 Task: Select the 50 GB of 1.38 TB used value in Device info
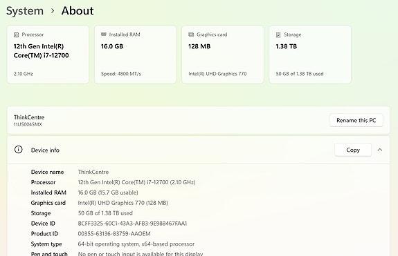(x=105, y=213)
